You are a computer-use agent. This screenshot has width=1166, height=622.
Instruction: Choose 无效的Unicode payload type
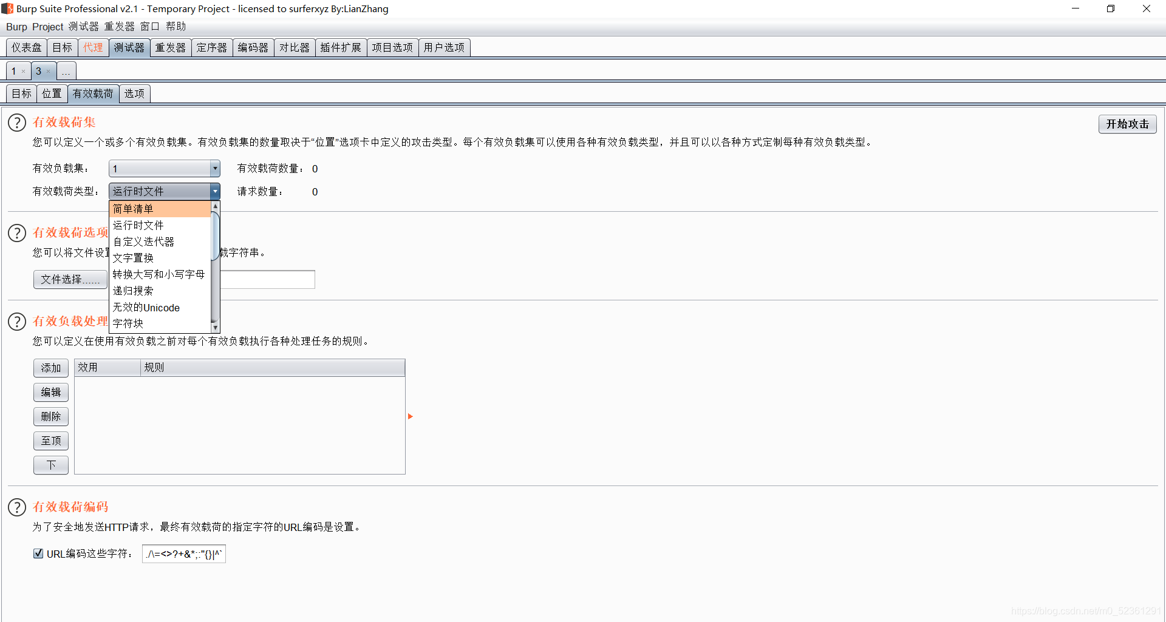pyautogui.click(x=160, y=308)
